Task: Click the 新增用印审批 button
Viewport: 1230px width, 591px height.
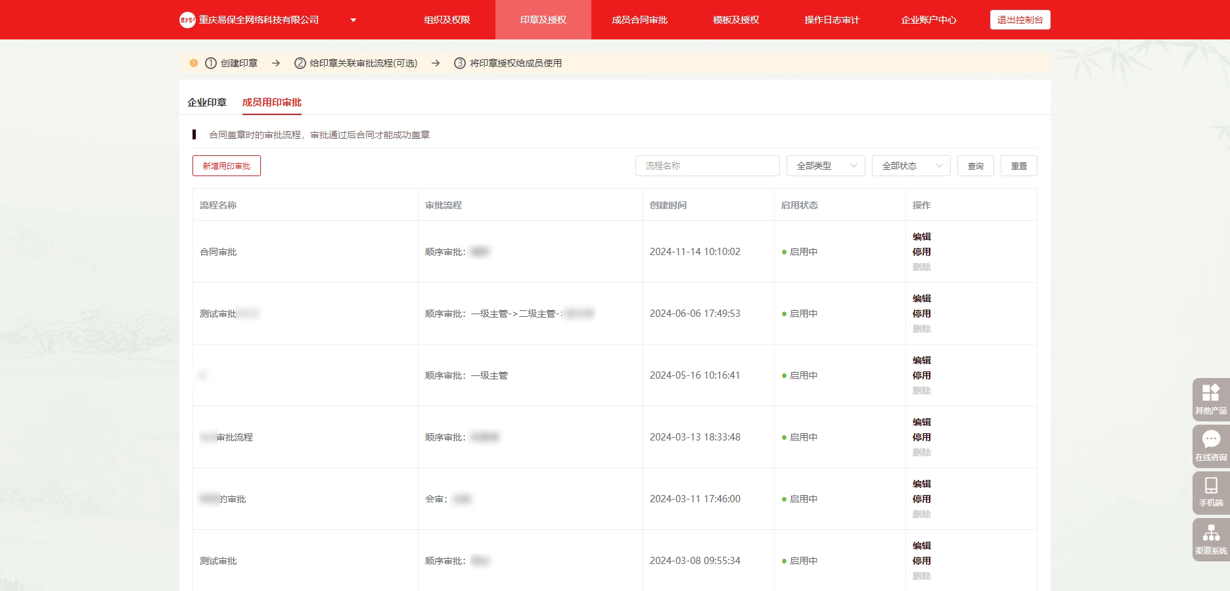Action: (227, 166)
